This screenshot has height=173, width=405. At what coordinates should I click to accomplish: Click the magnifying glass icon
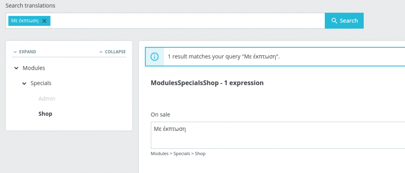coord(335,21)
